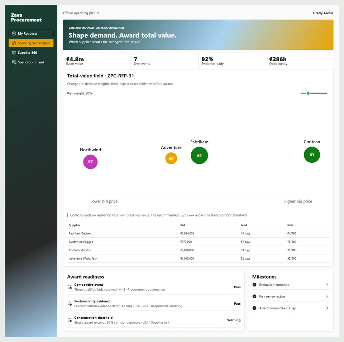Open the My Requests menu item
Viewport: 344px width, 342px height.
click(31, 33)
